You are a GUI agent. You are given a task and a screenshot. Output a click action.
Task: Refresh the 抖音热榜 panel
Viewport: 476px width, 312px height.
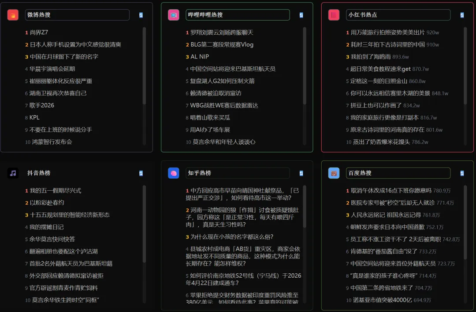pyautogui.click(x=141, y=173)
